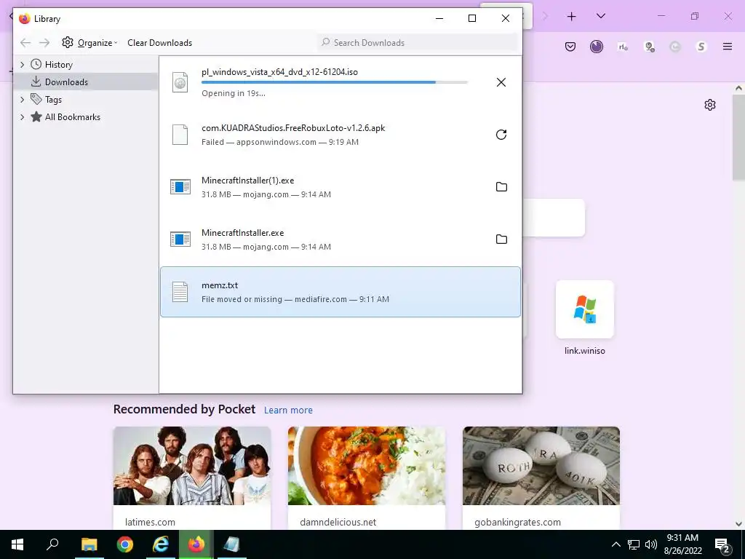
Task: Click the Firefox page scroll-down arrow
Action: pos(738,523)
